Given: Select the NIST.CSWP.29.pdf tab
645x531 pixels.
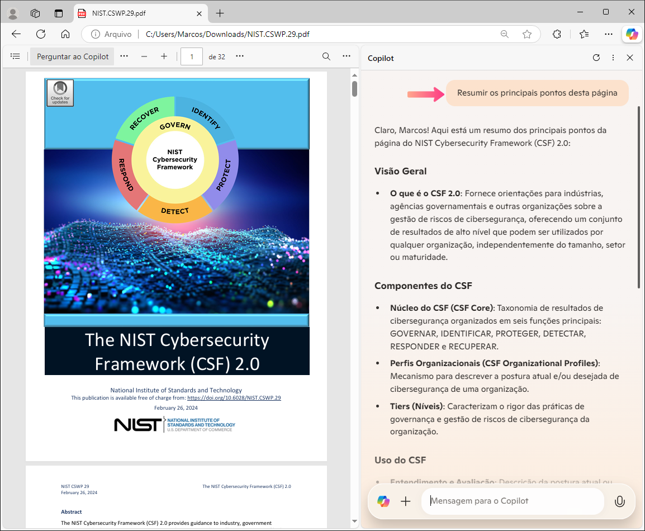Looking at the screenshot, I should [140, 13].
